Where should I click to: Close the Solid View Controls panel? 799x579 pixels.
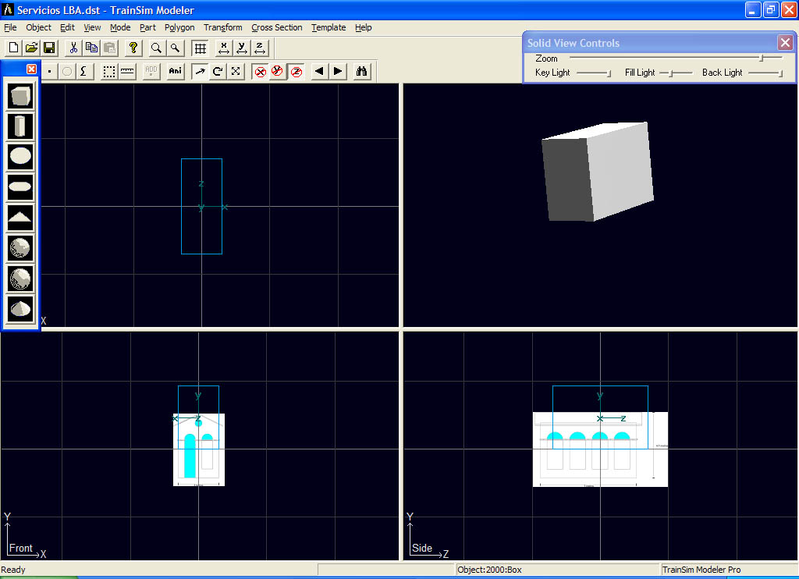785,43
